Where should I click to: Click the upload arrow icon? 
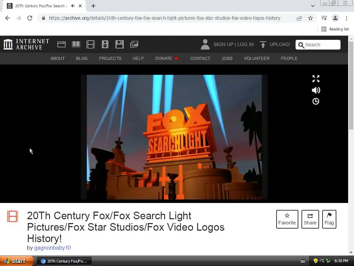[x=263, y=45]
